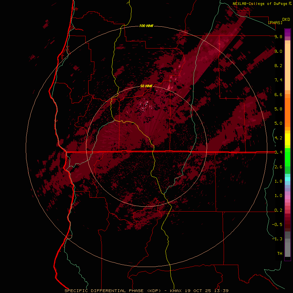Image resolution: width=293 pixels, height=293 pixels.
Task: Click the 3.4 value on the color scale
Action: pyautogui.click(x=278, y=152)
